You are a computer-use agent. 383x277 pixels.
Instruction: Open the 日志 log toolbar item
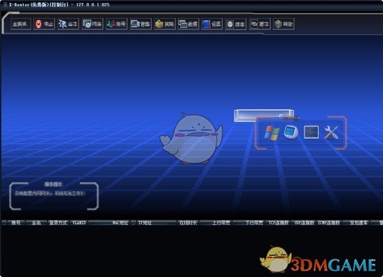236,24
